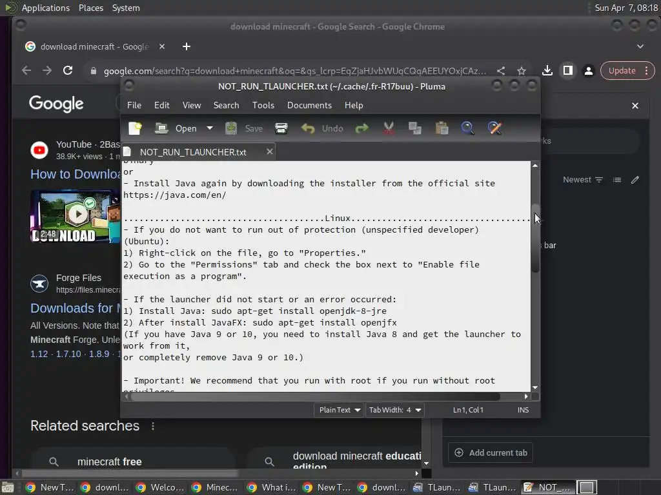Open Newest sort dropdown in side panel
The width and height of the screenshot is (661, 495).
(x=583, y=180)
